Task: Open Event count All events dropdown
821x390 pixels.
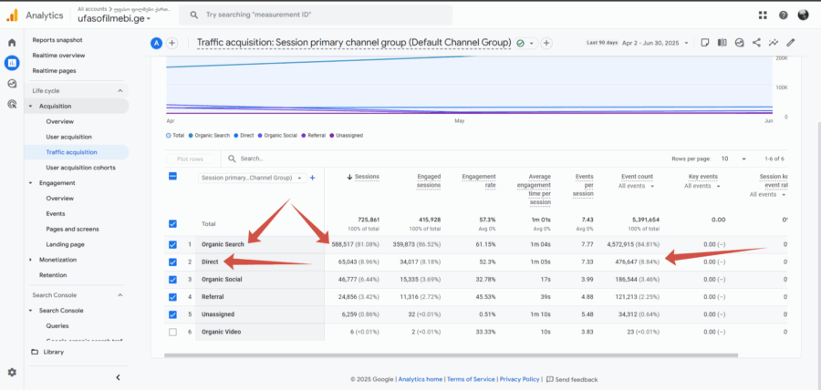Action: pos(637,186)
